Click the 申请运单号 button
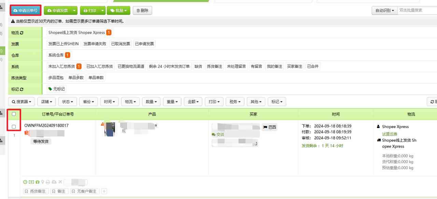The height and width of the screenshot is (199, 437). (25, 10)
